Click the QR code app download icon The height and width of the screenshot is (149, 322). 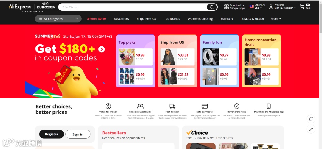tap(226, 7)
